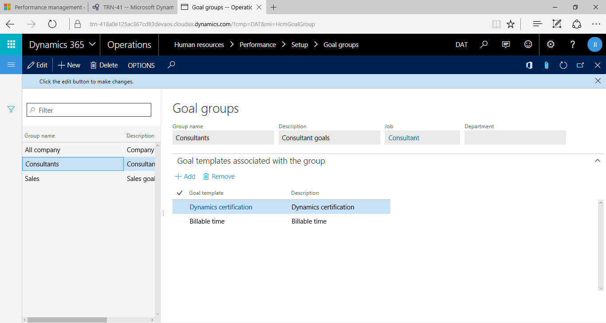Open a new browser tab

[x=273, y=7]
